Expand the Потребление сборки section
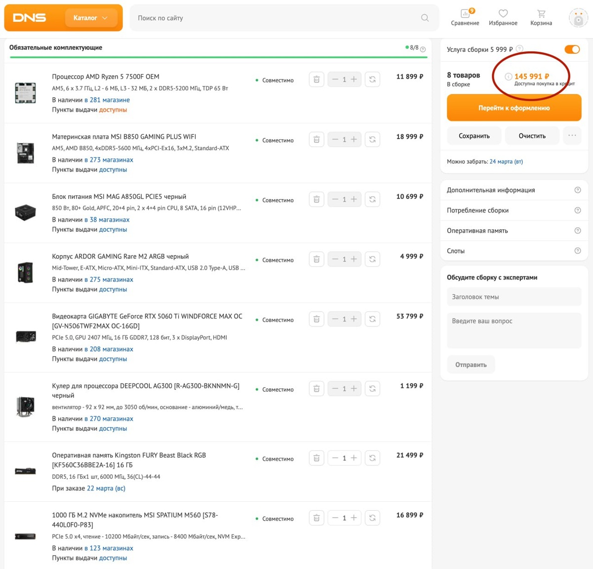Image resolution: width=593 pixels, height=569 pixels. [514, 210]
